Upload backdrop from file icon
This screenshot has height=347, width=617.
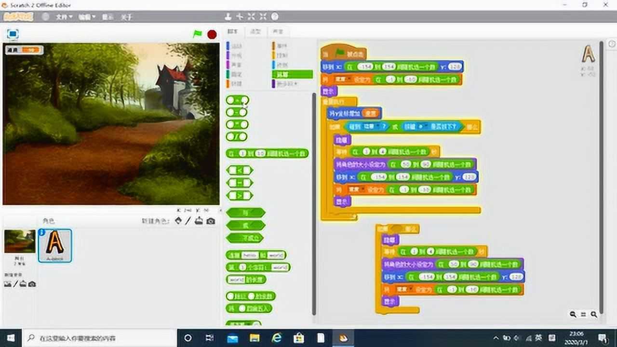click(23, 284)
